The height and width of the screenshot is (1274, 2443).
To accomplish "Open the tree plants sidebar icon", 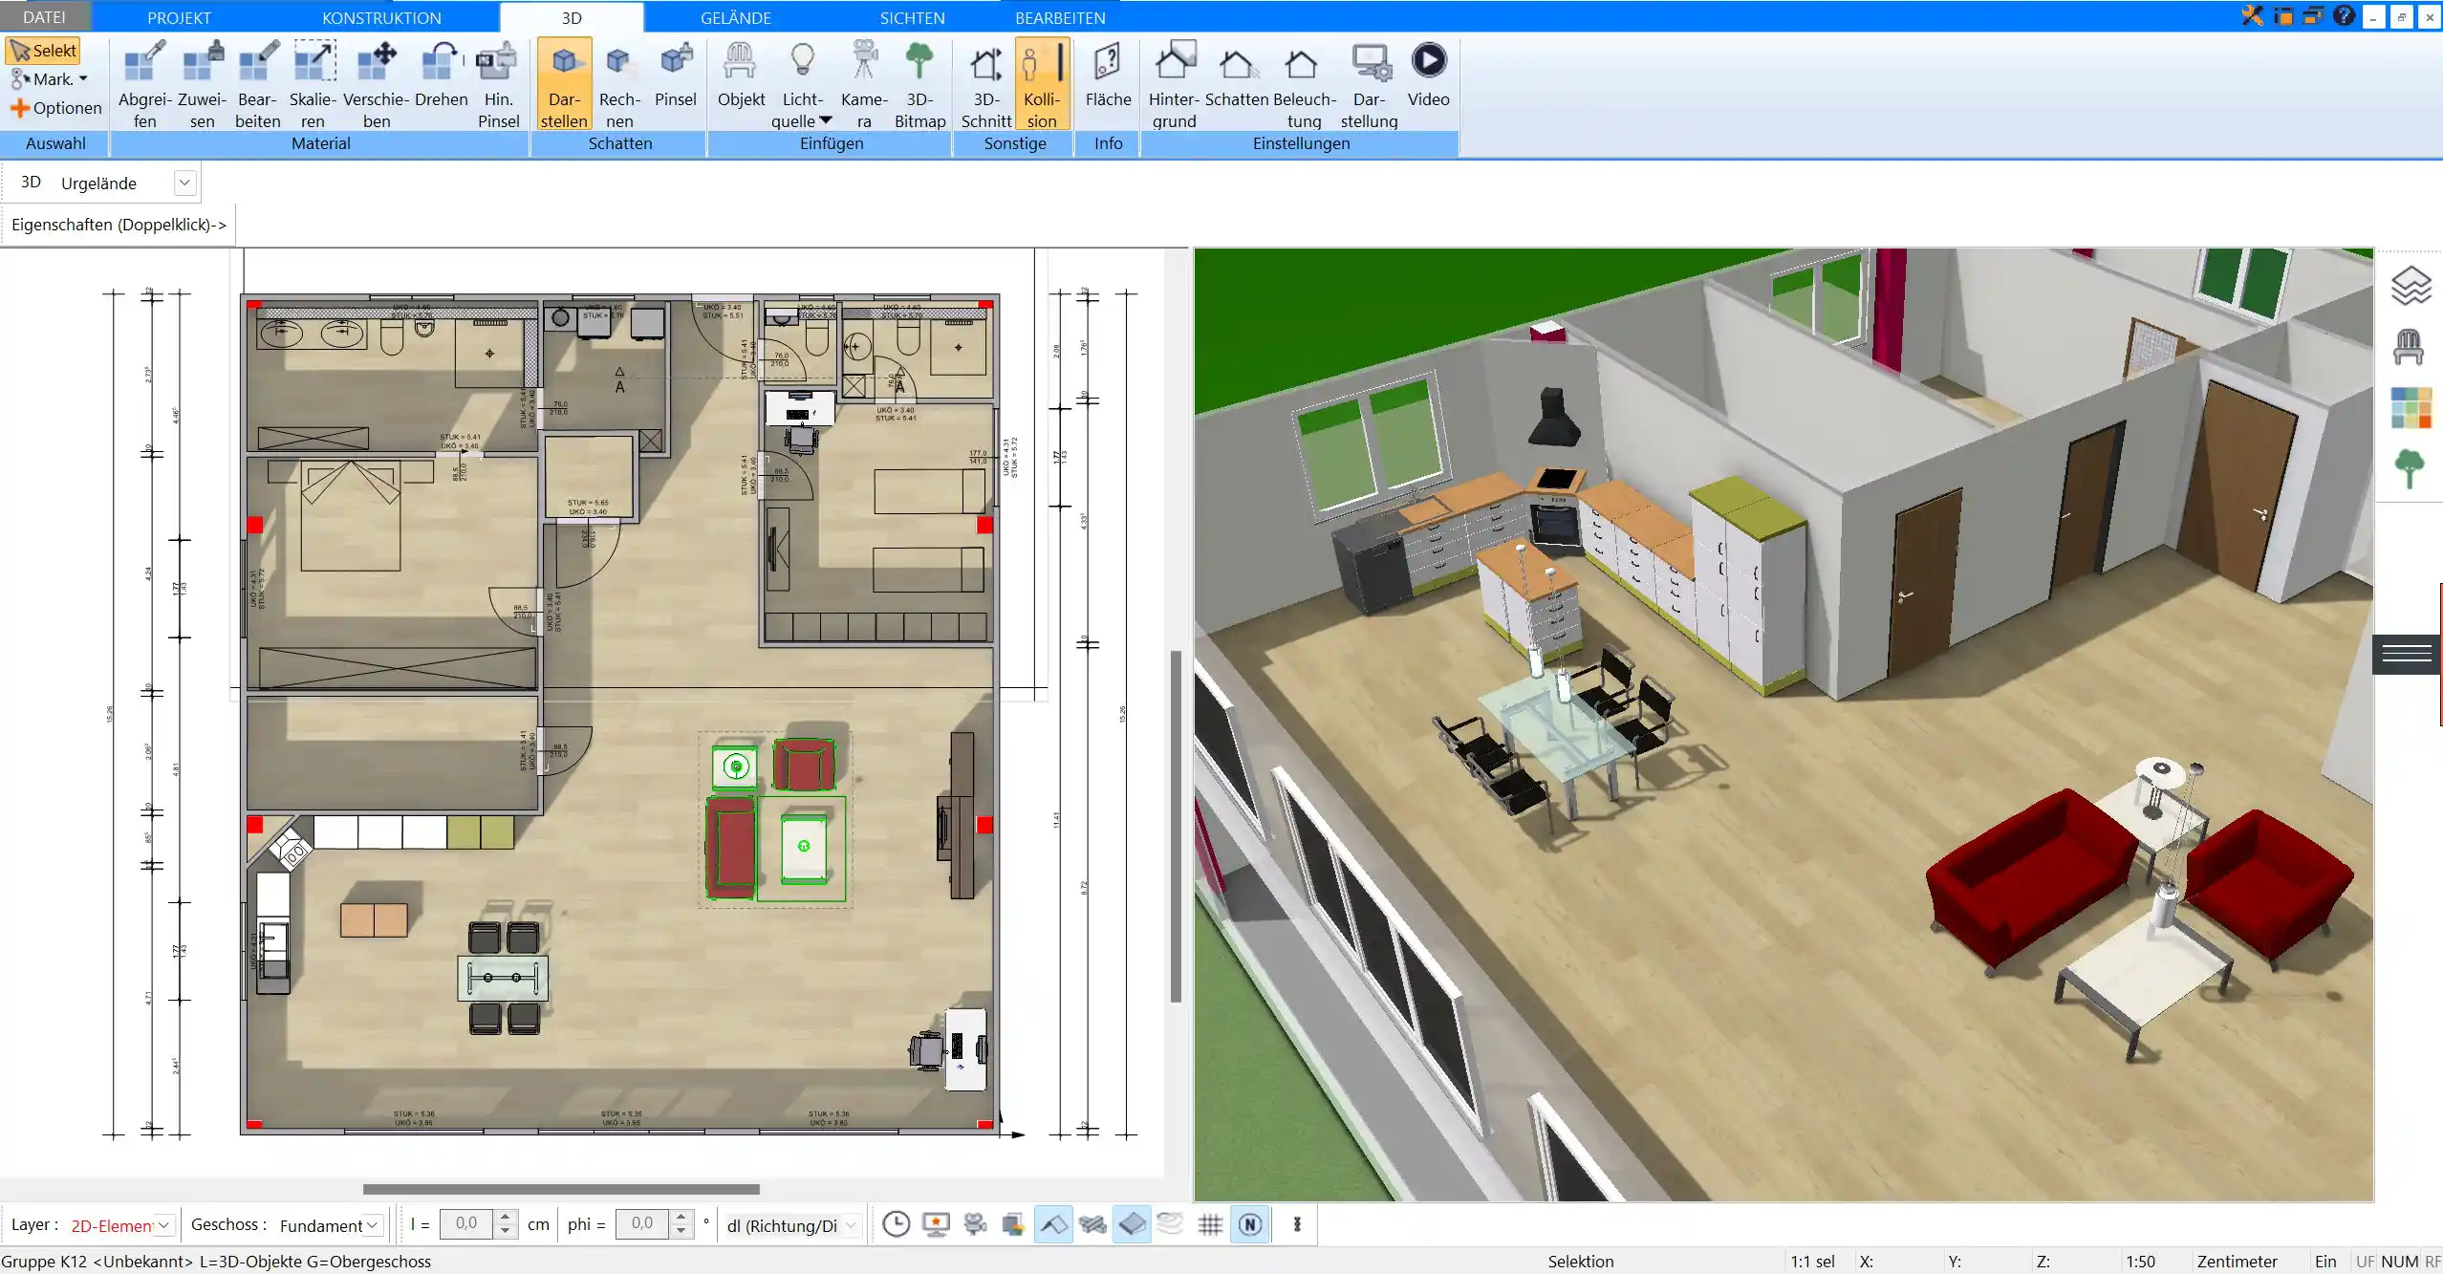I will (x=2410, y=469).
